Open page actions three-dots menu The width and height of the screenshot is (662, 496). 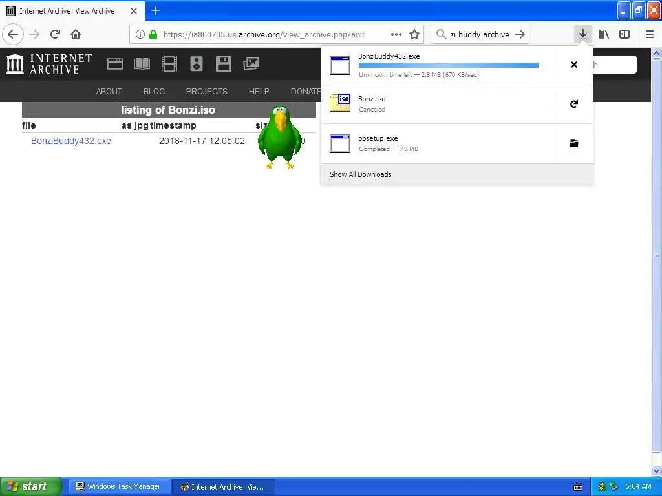pos(396,34)
